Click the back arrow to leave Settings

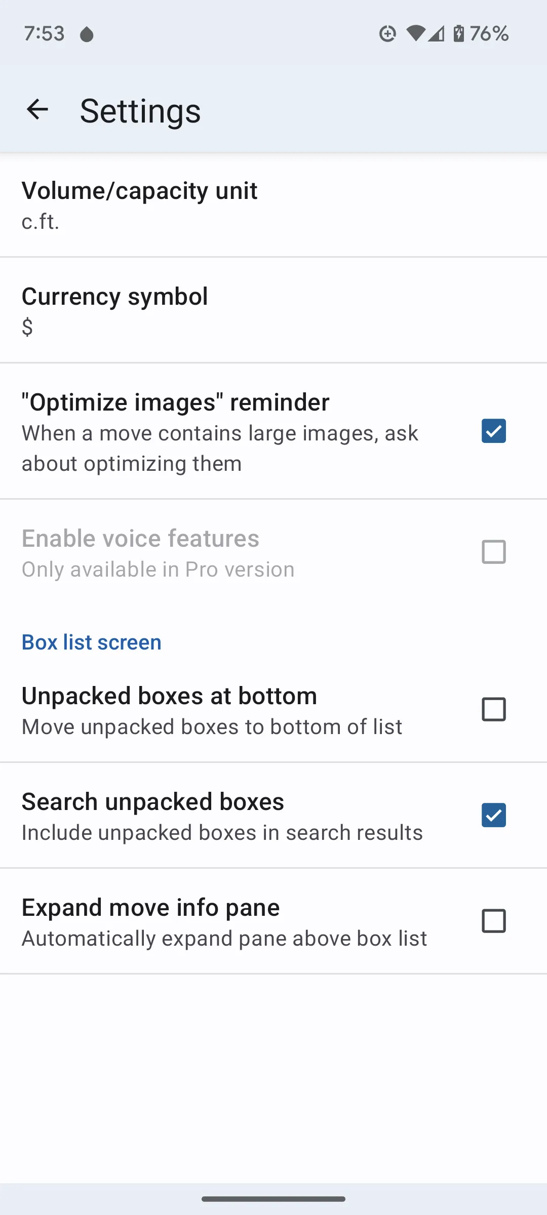pyautogui.click(x=37, y=109)
